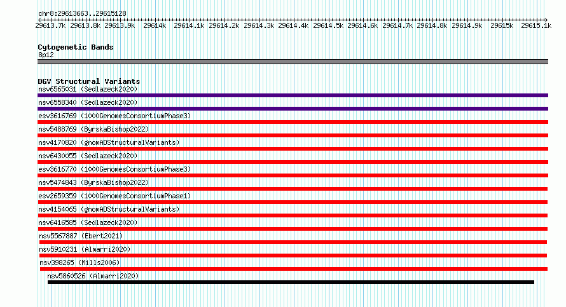
Task: Click red bar under nsv4170820
Action: tap(293, 149)
